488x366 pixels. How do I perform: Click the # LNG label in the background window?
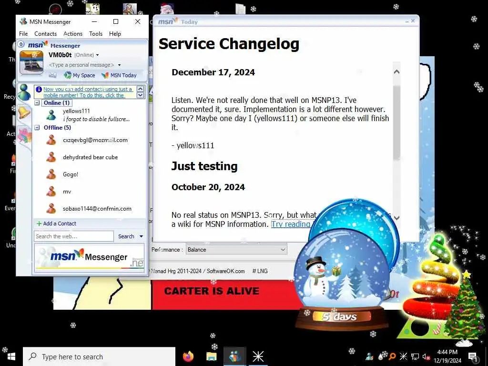(260, 271)
